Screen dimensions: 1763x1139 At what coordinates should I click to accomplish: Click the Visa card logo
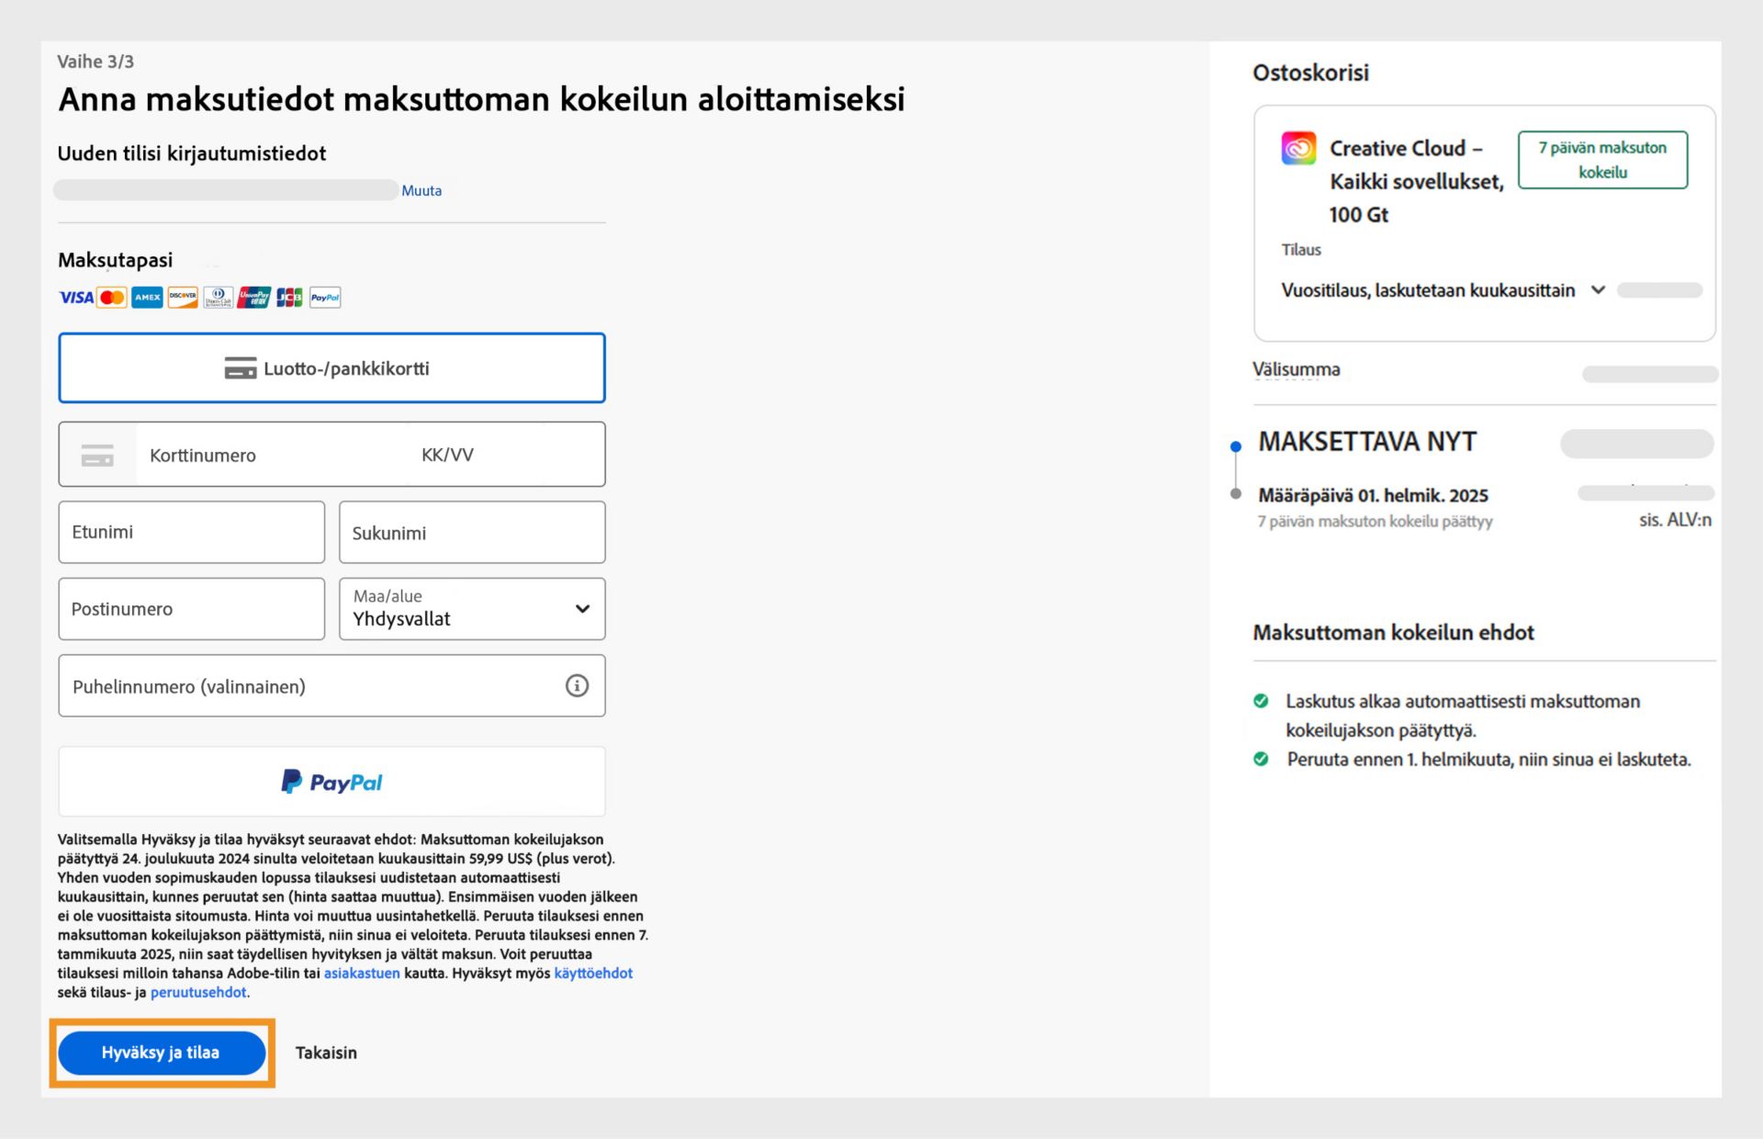click(x=76, y=298)
